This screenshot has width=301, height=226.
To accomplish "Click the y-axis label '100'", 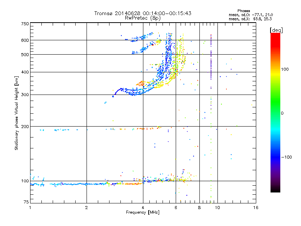I will [x=25, y=181].
